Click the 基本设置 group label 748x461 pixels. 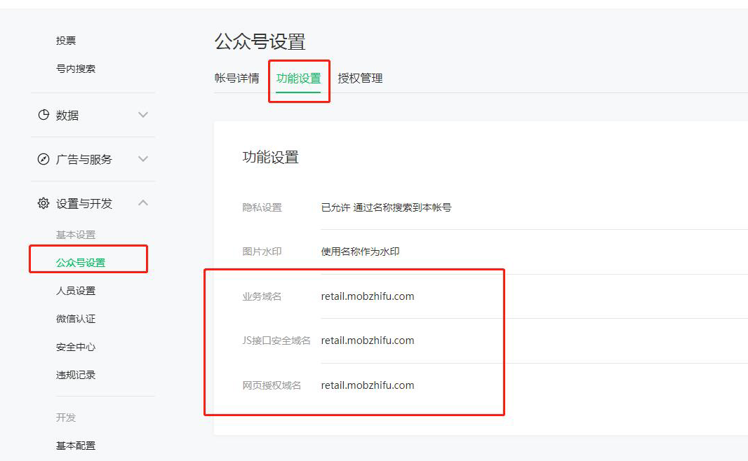tap(76, 235)
